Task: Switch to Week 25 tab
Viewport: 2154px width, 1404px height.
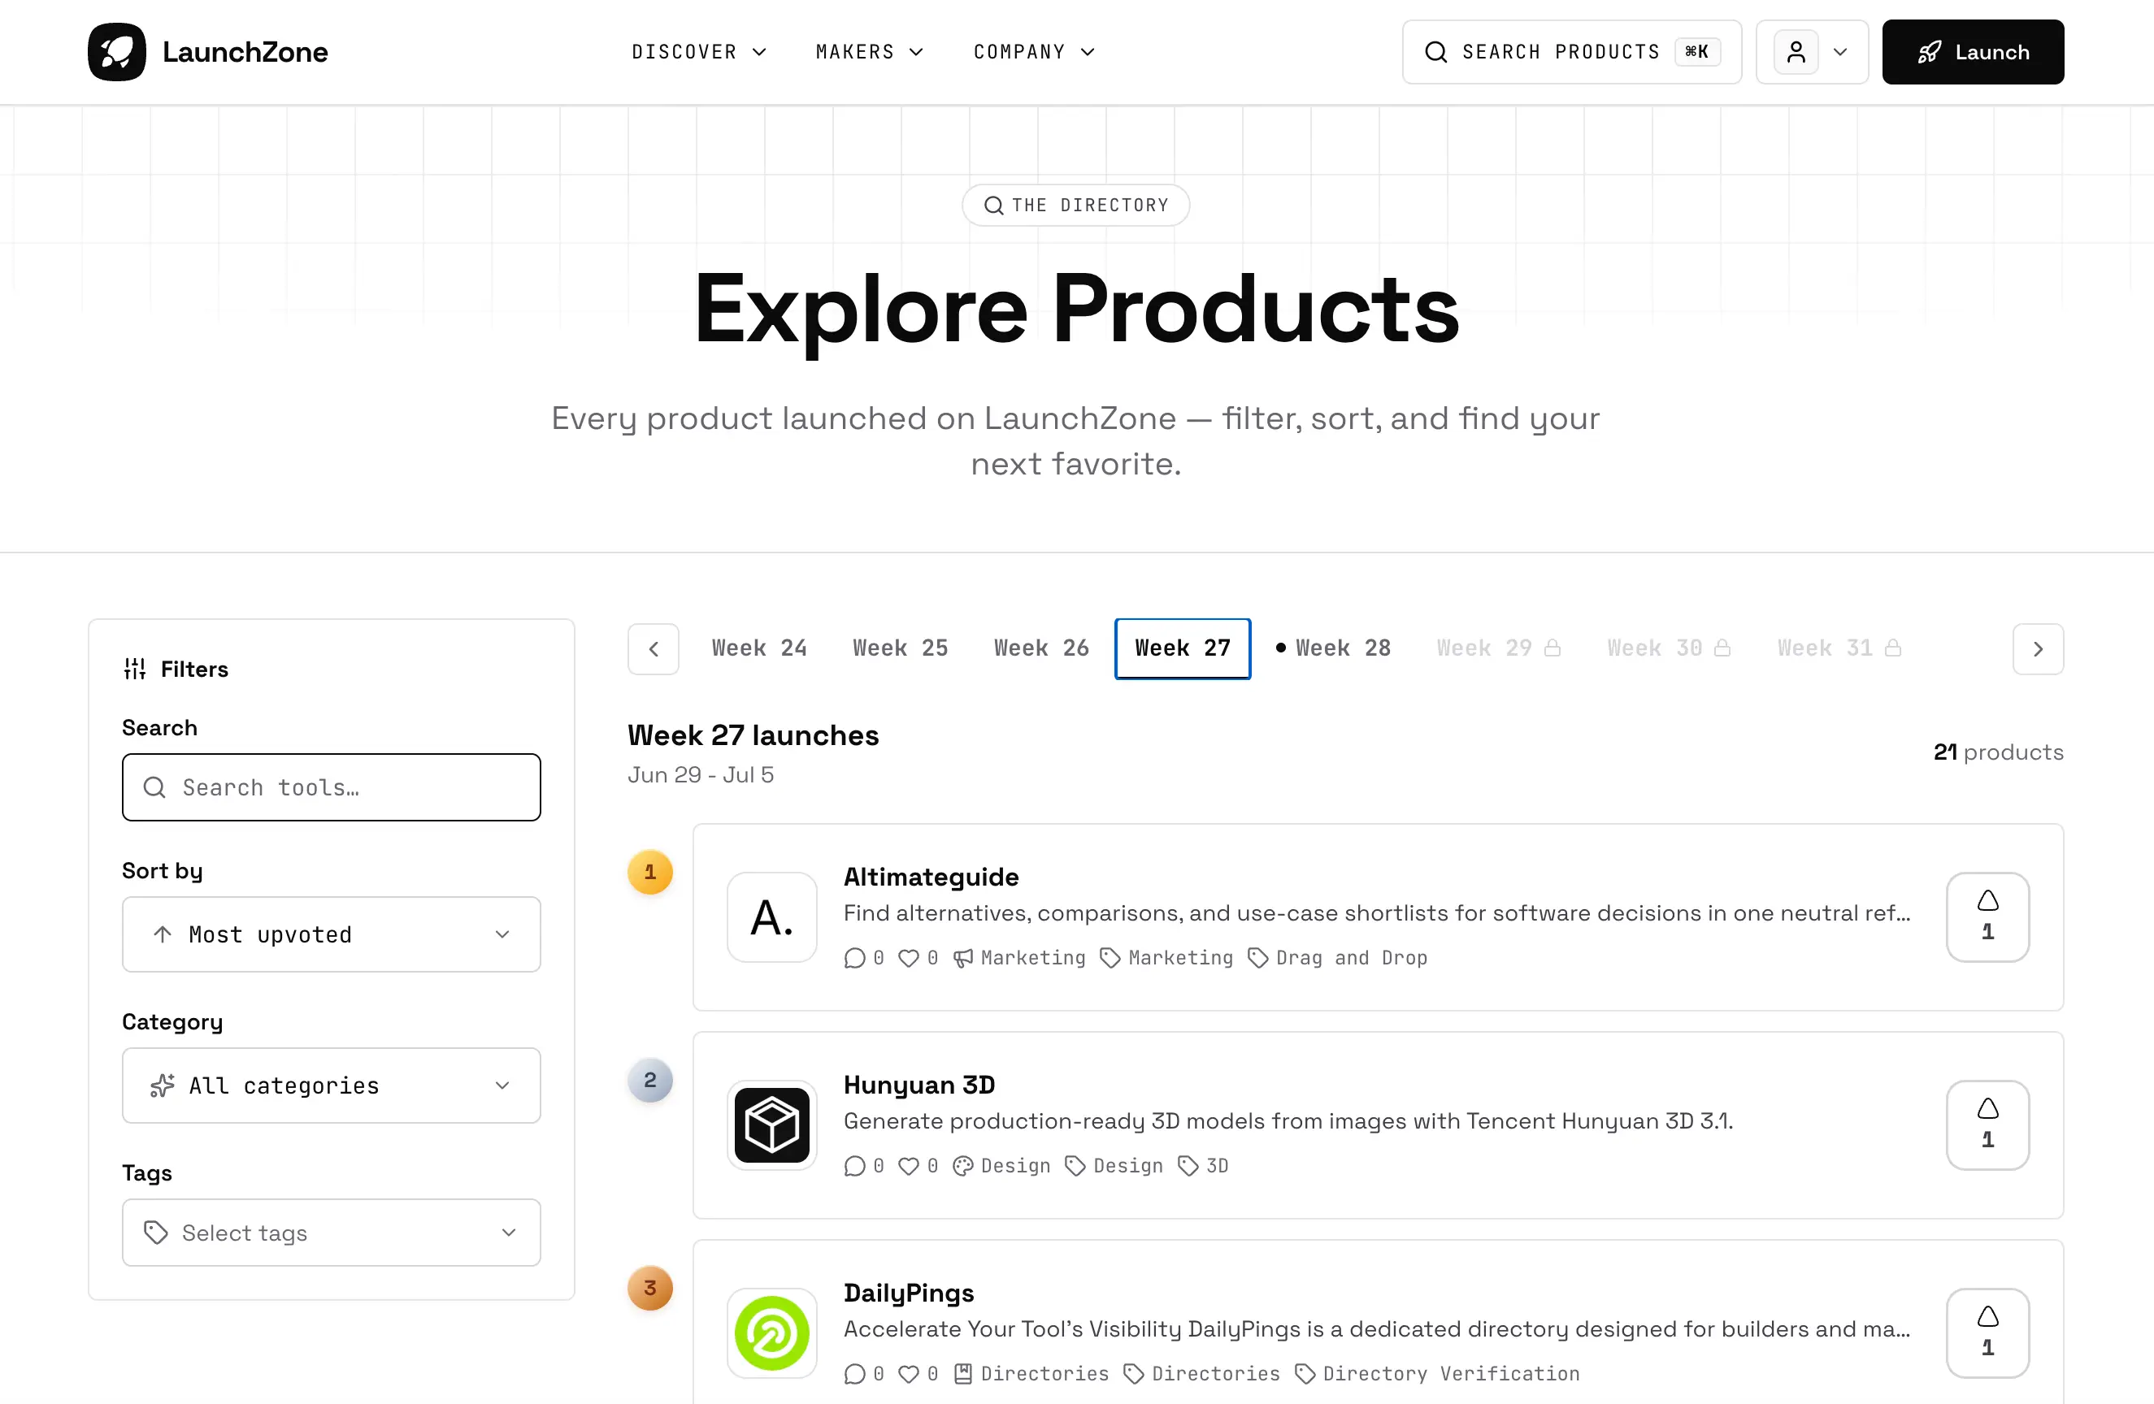Action: [901, 648]
